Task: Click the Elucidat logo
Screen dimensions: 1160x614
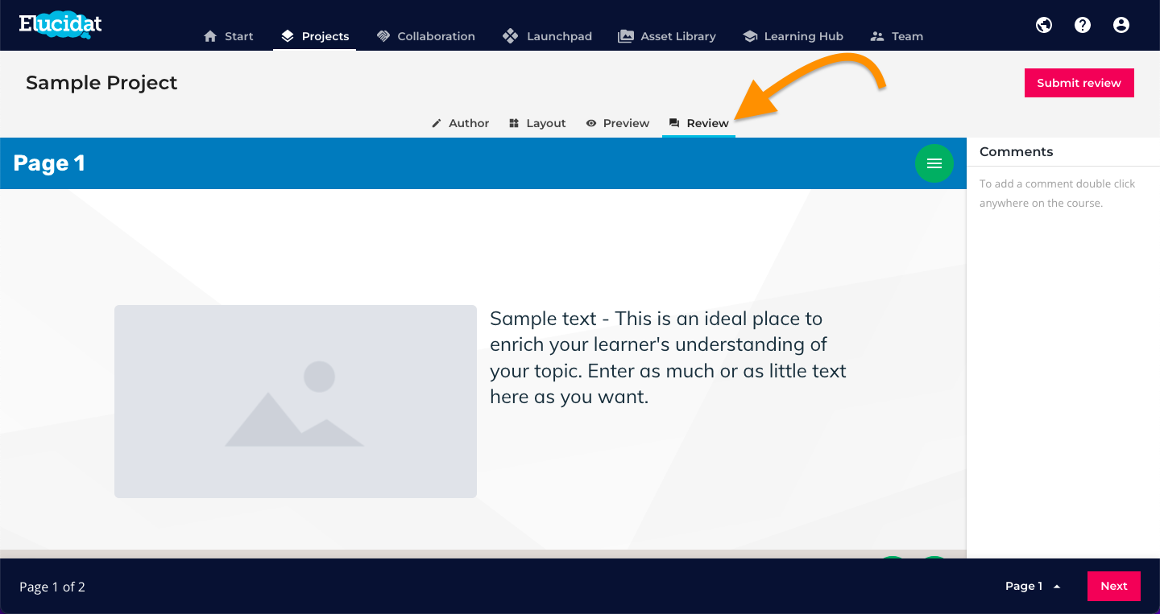Action: (x=60, y=23)
